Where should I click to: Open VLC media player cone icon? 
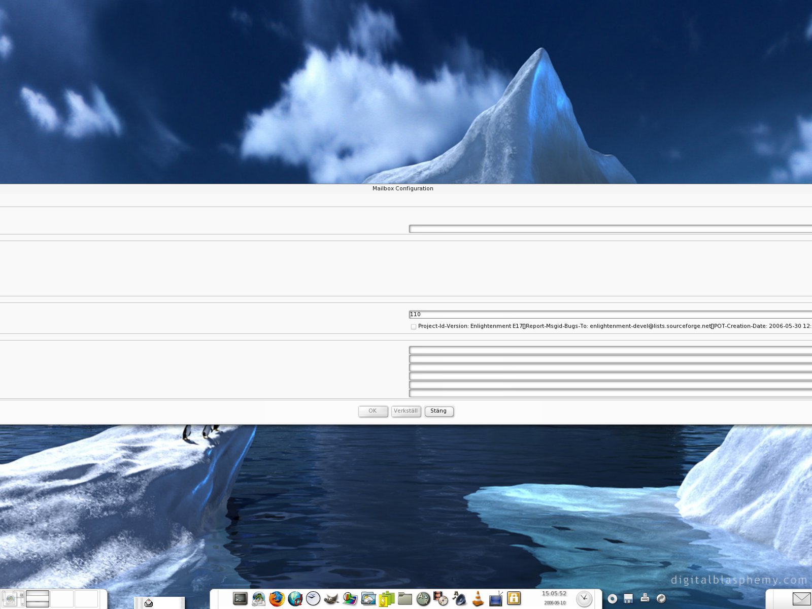coord(478,599)
